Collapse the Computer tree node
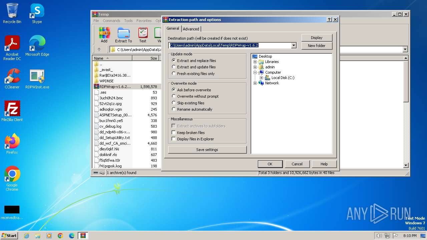 point(255,72)
